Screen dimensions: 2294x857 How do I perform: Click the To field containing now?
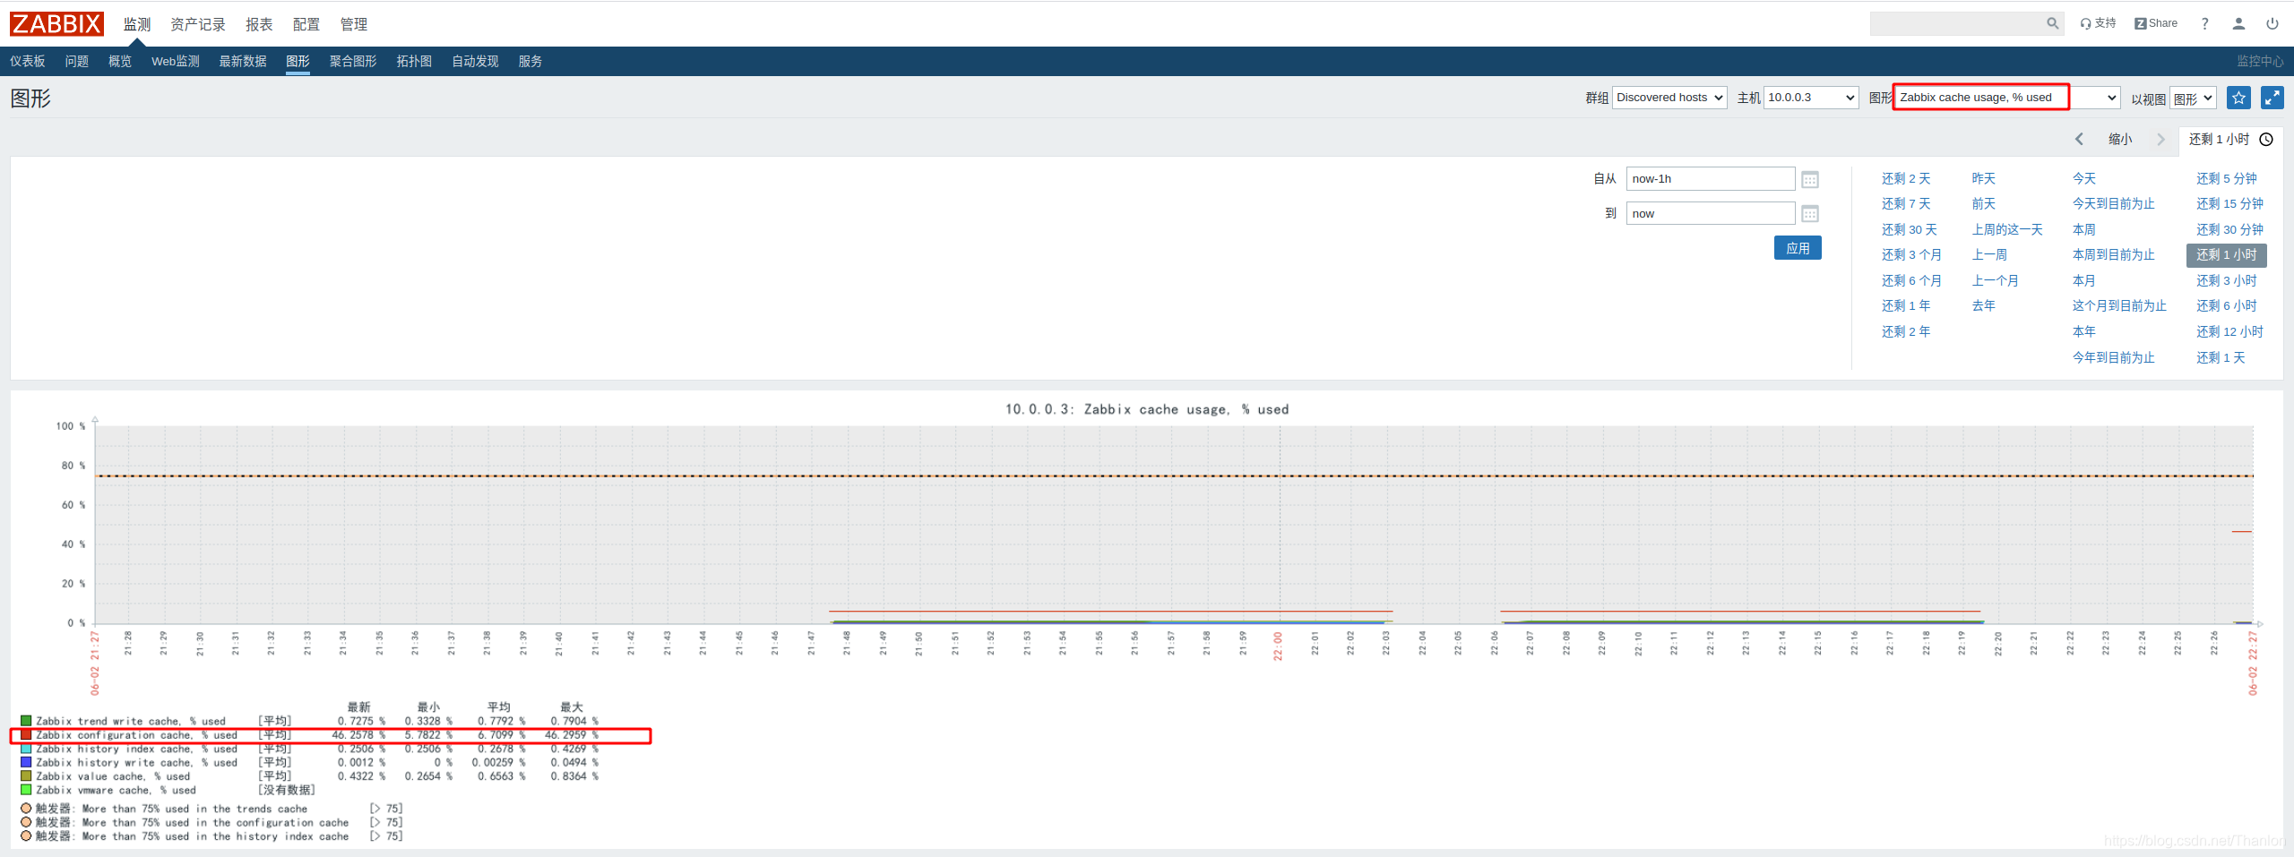[x=1711, y=213]
